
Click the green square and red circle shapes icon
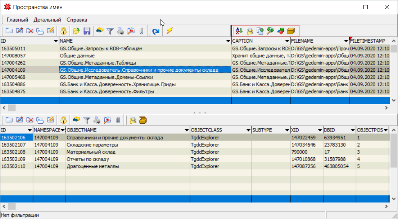[x=281, y=31]
